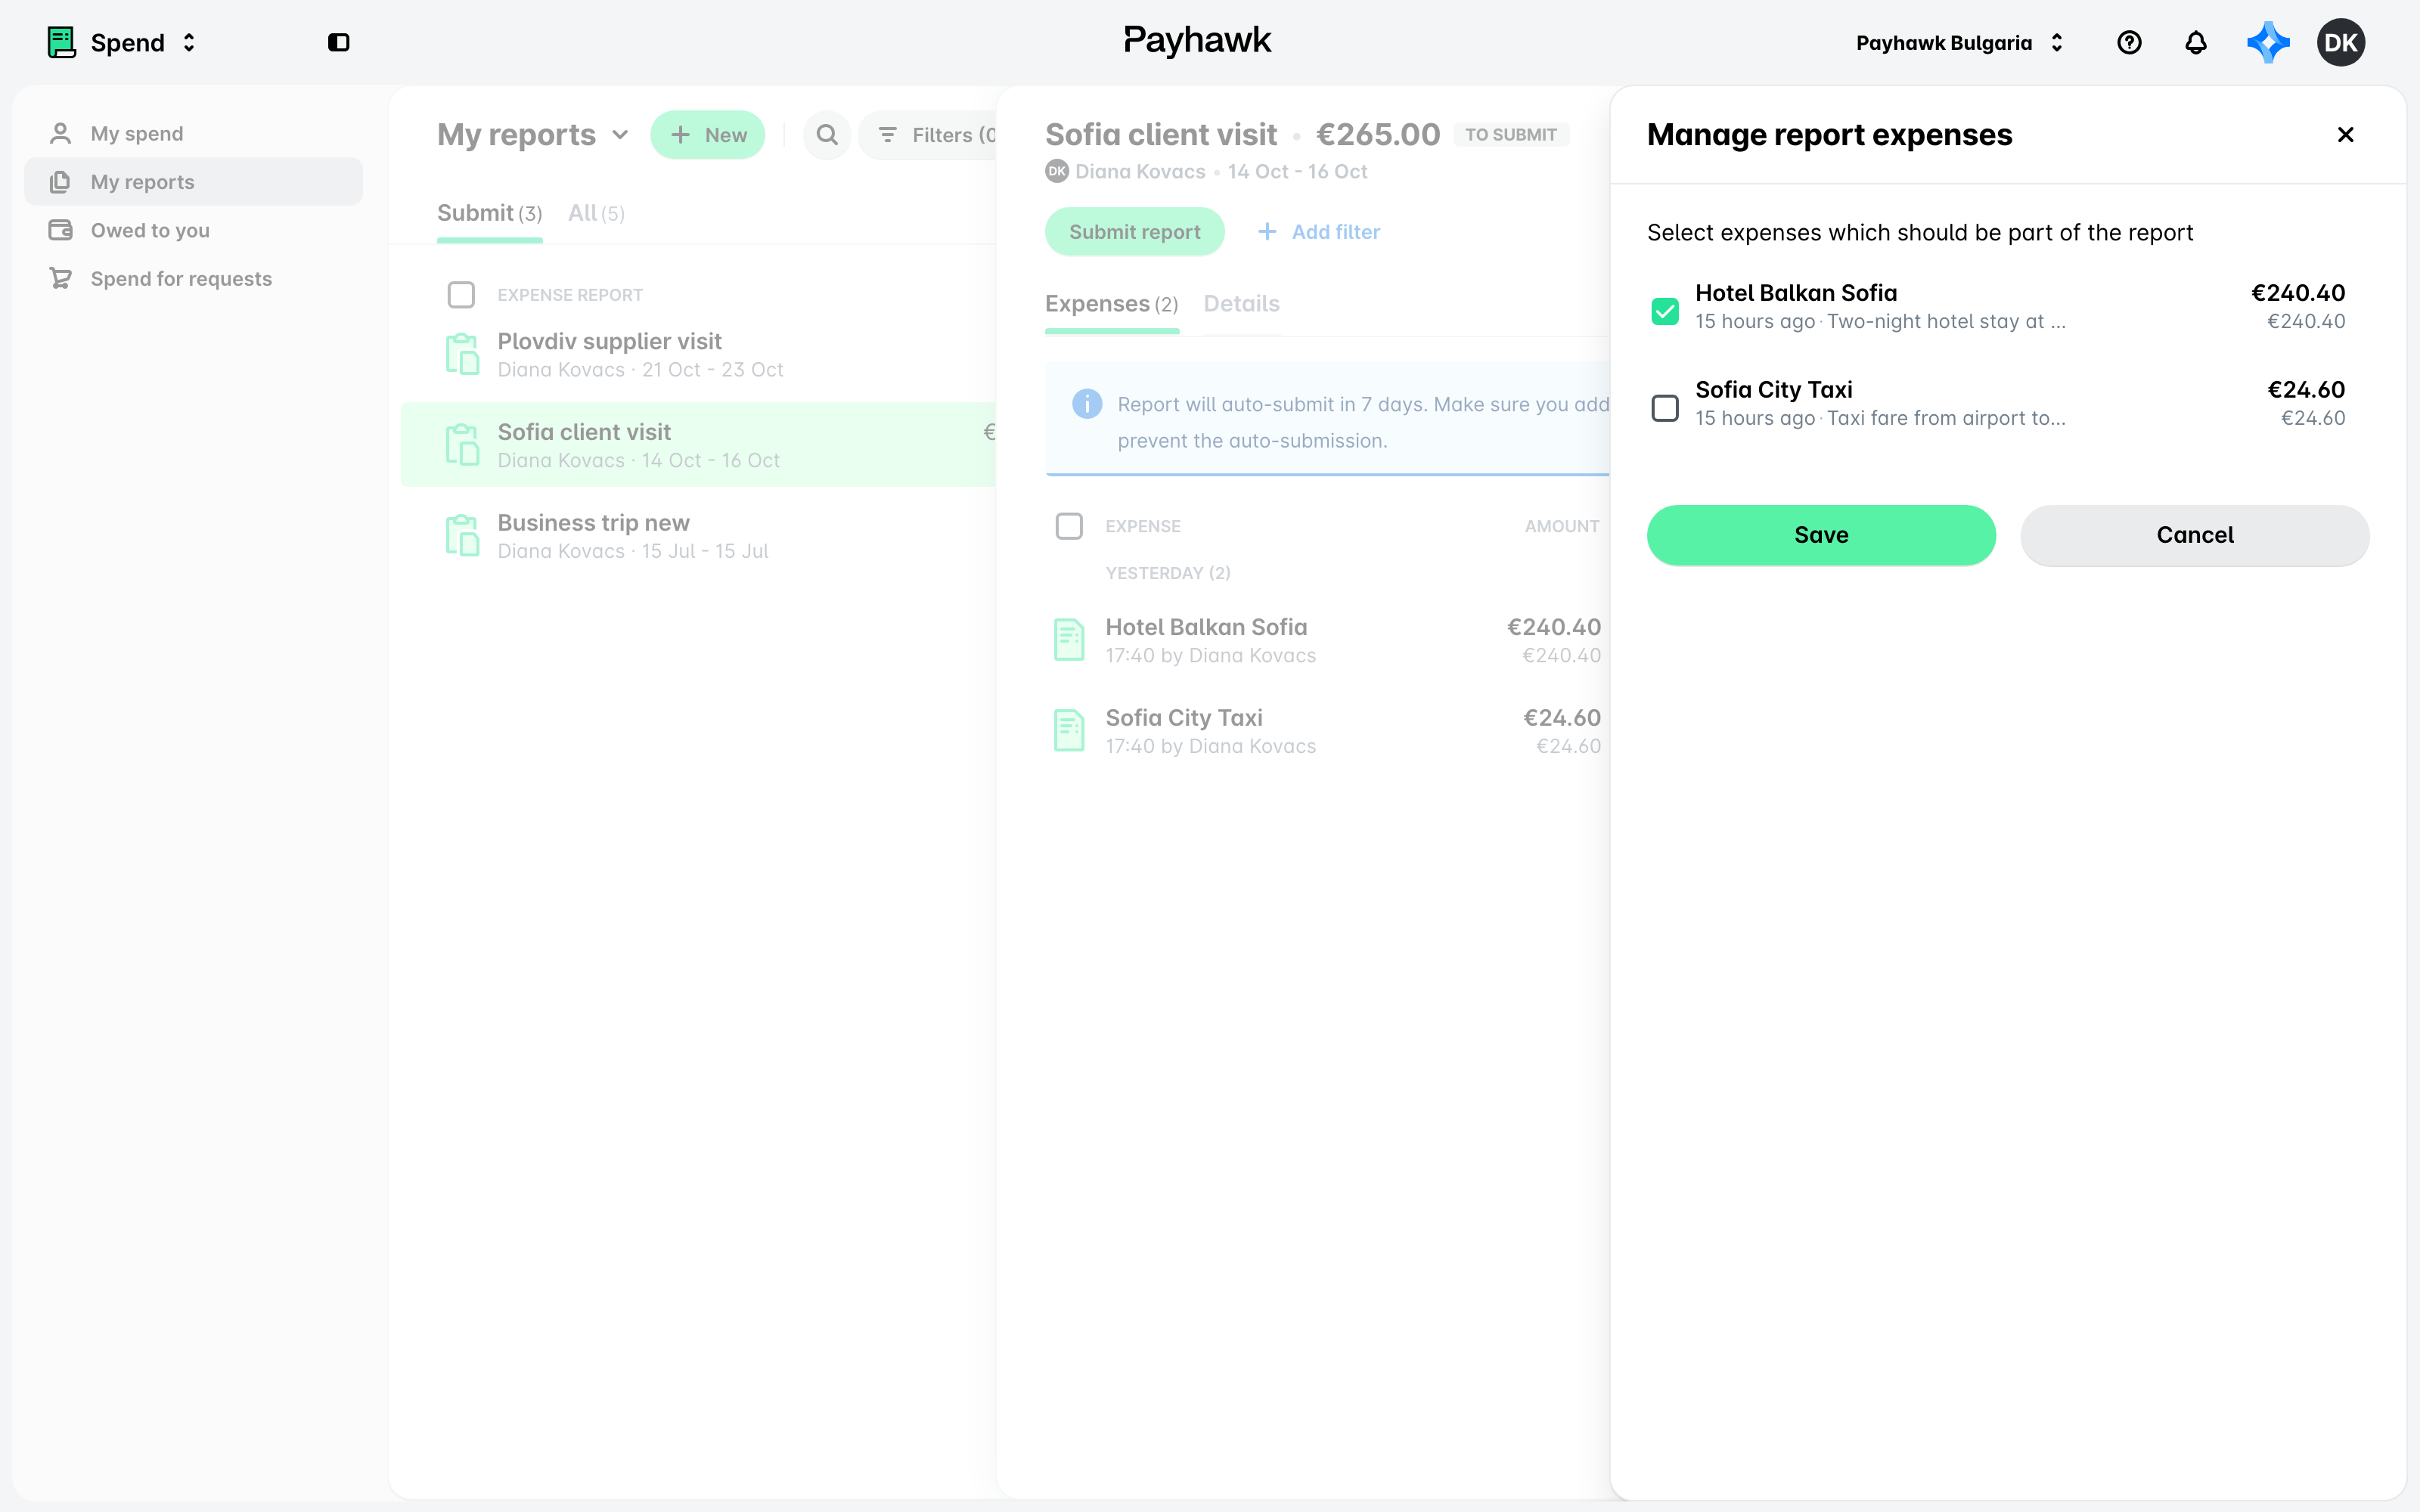This screenshot has width=2420, height=1512.
Task: Switch to Details tab
Action: [x=1241, y=304]
